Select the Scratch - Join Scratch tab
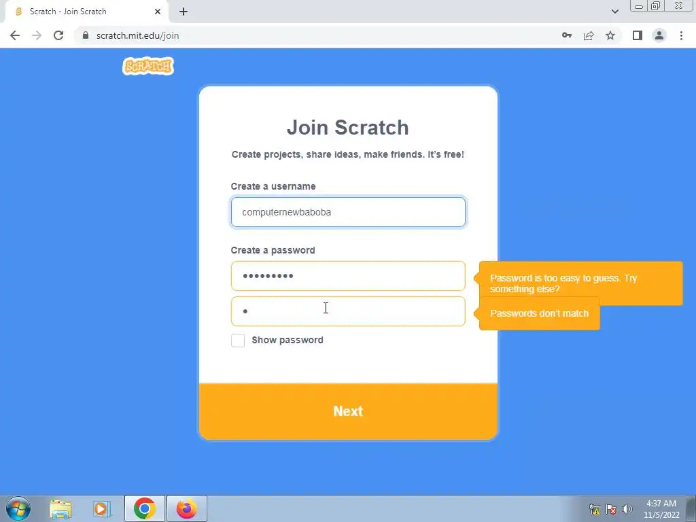The height and width of the screenshot is (522, 696). coord(86,12)
